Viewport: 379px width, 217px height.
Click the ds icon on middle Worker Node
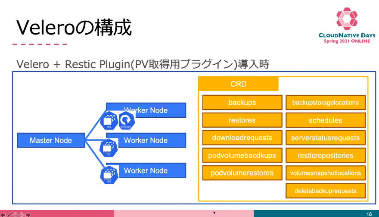(x=109, y=148)
